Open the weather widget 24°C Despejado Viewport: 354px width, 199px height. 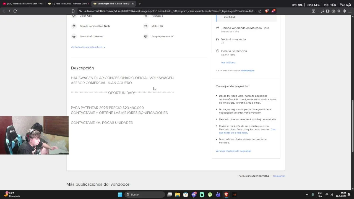[12, 195]
